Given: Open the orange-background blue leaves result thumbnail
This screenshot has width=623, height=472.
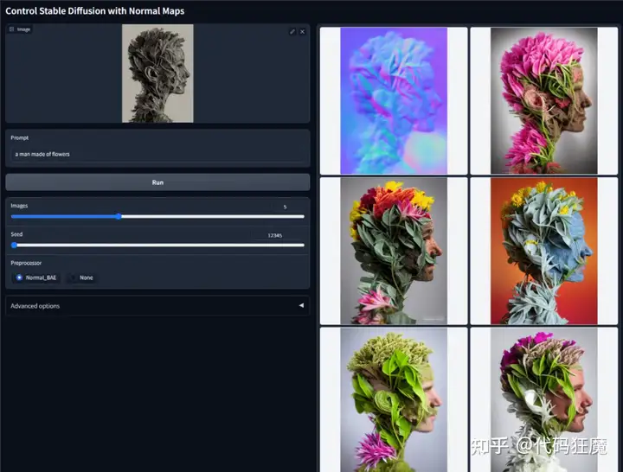Looking at the screenshot, I should pos(544,251).
